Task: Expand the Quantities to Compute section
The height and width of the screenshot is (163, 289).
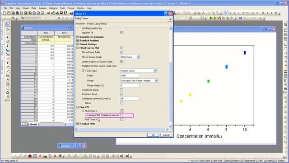Action: coord(78,37)
